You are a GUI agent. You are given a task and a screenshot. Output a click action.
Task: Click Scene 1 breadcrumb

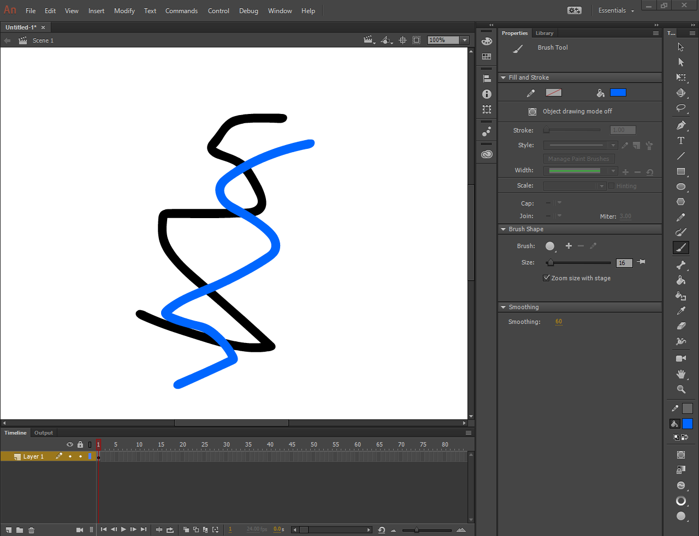click(x=43, y=40)
